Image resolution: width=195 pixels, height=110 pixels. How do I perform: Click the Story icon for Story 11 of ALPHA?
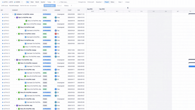pos(24,47)
